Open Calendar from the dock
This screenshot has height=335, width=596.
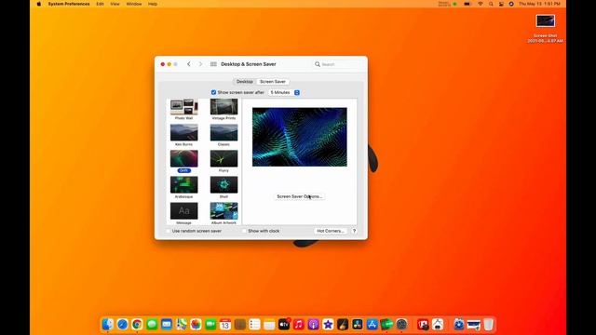pyautogui.click(x=225, y=325)
